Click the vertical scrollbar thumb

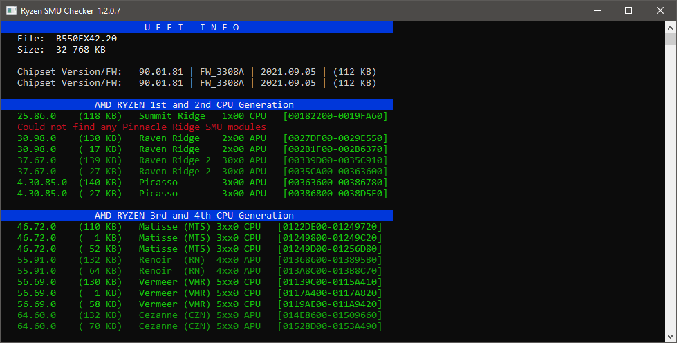[x=670, y=39]
